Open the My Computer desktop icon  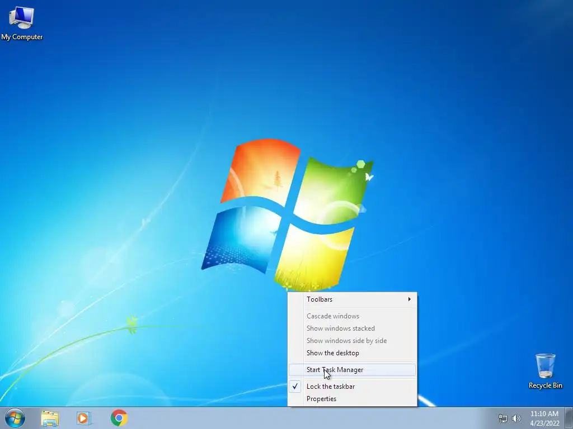click(22, 23)
